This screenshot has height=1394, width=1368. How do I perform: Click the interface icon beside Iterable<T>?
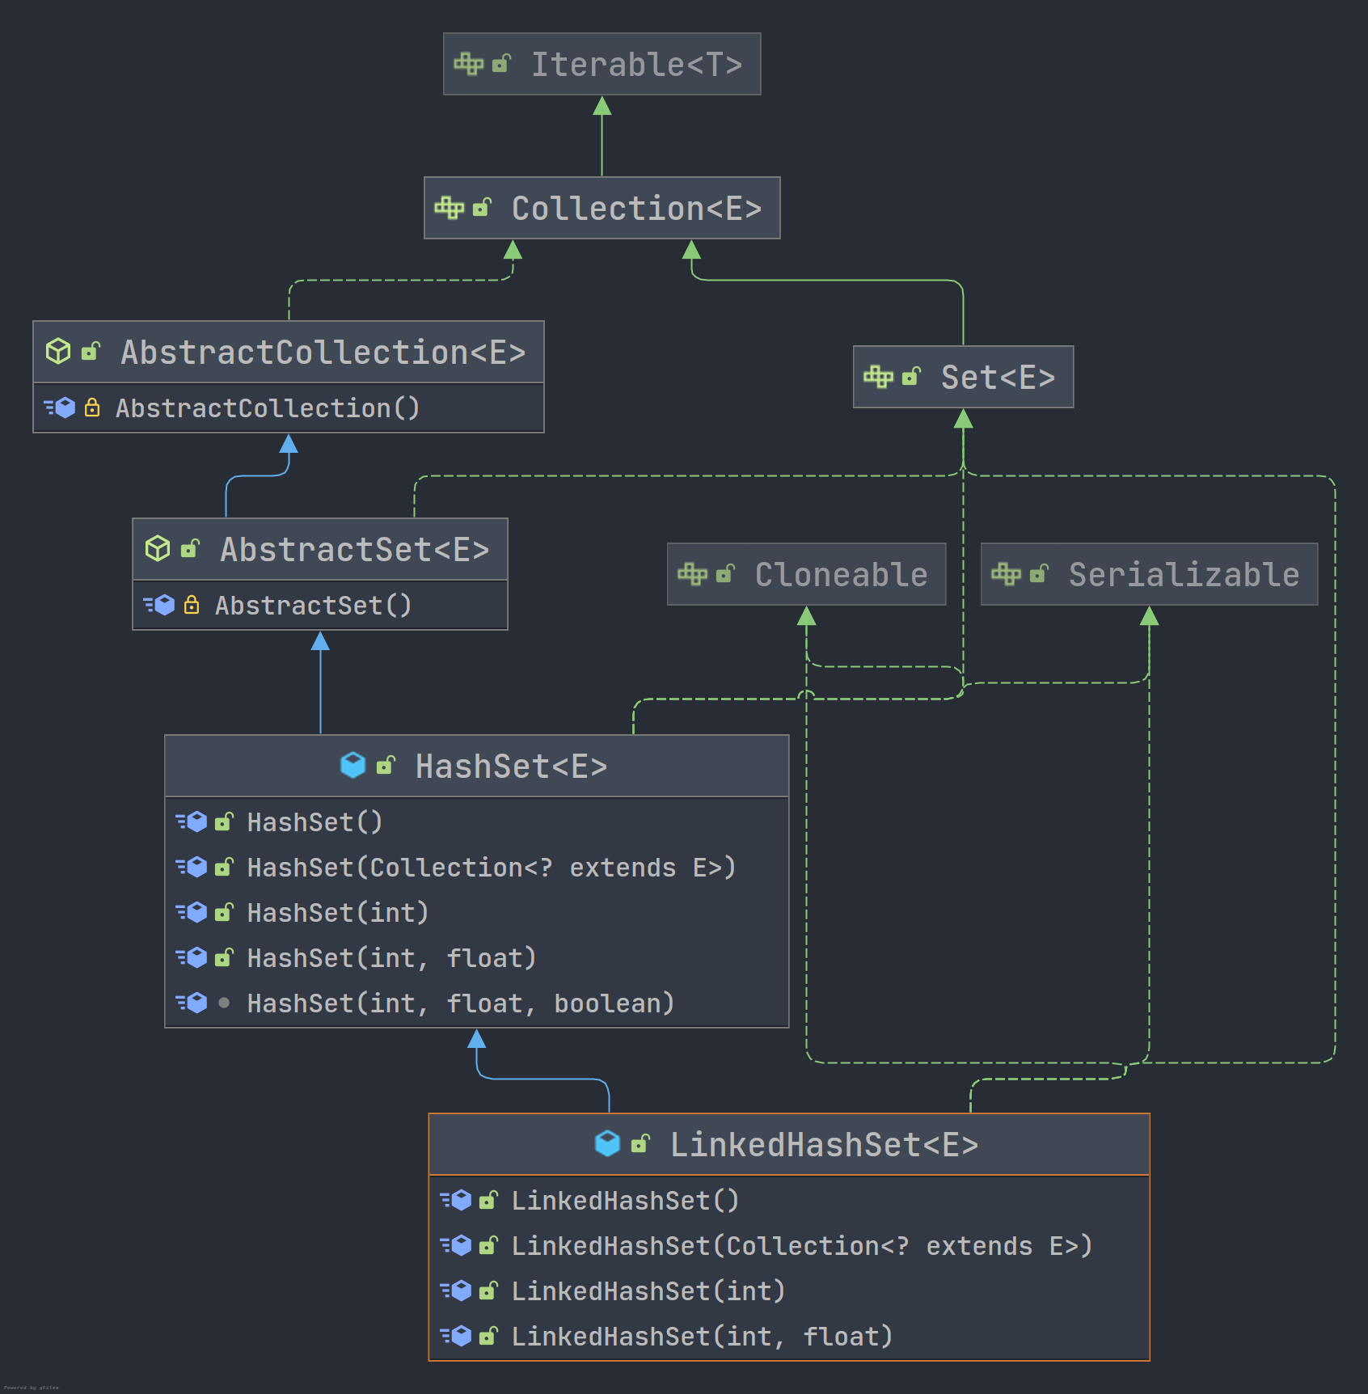[x=469, y=64]
